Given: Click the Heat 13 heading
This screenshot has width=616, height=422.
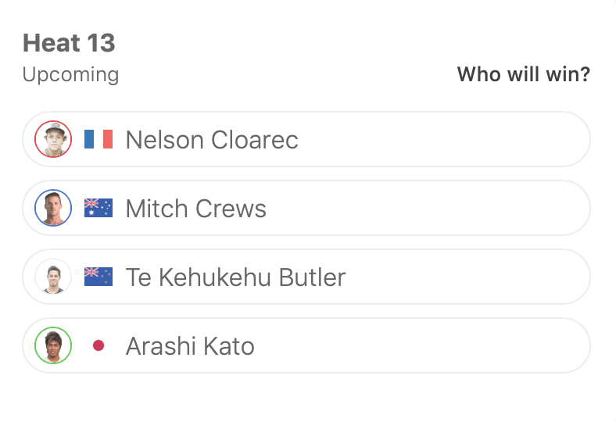Looking at the screenshot, I should (69, 43).
